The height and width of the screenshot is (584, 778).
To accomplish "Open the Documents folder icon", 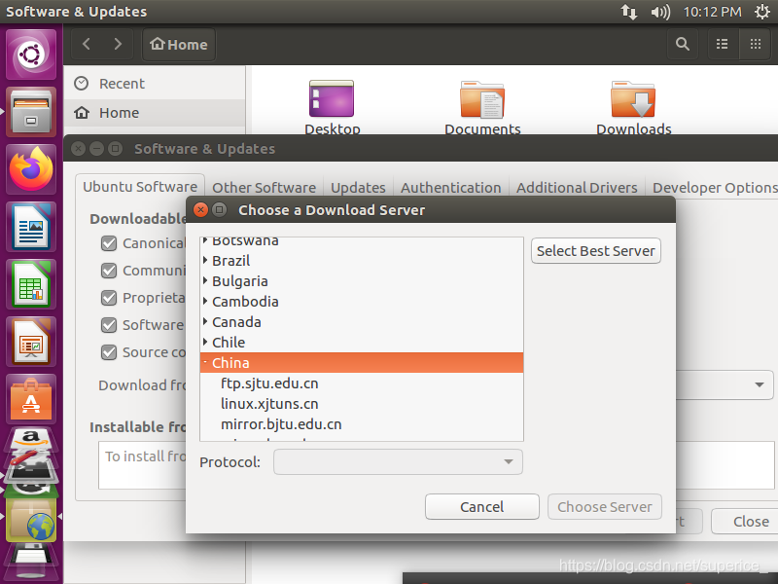I will click(482, 99).
